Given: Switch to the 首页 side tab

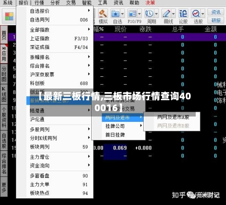Looking at the screenshot, I should 4,35.
